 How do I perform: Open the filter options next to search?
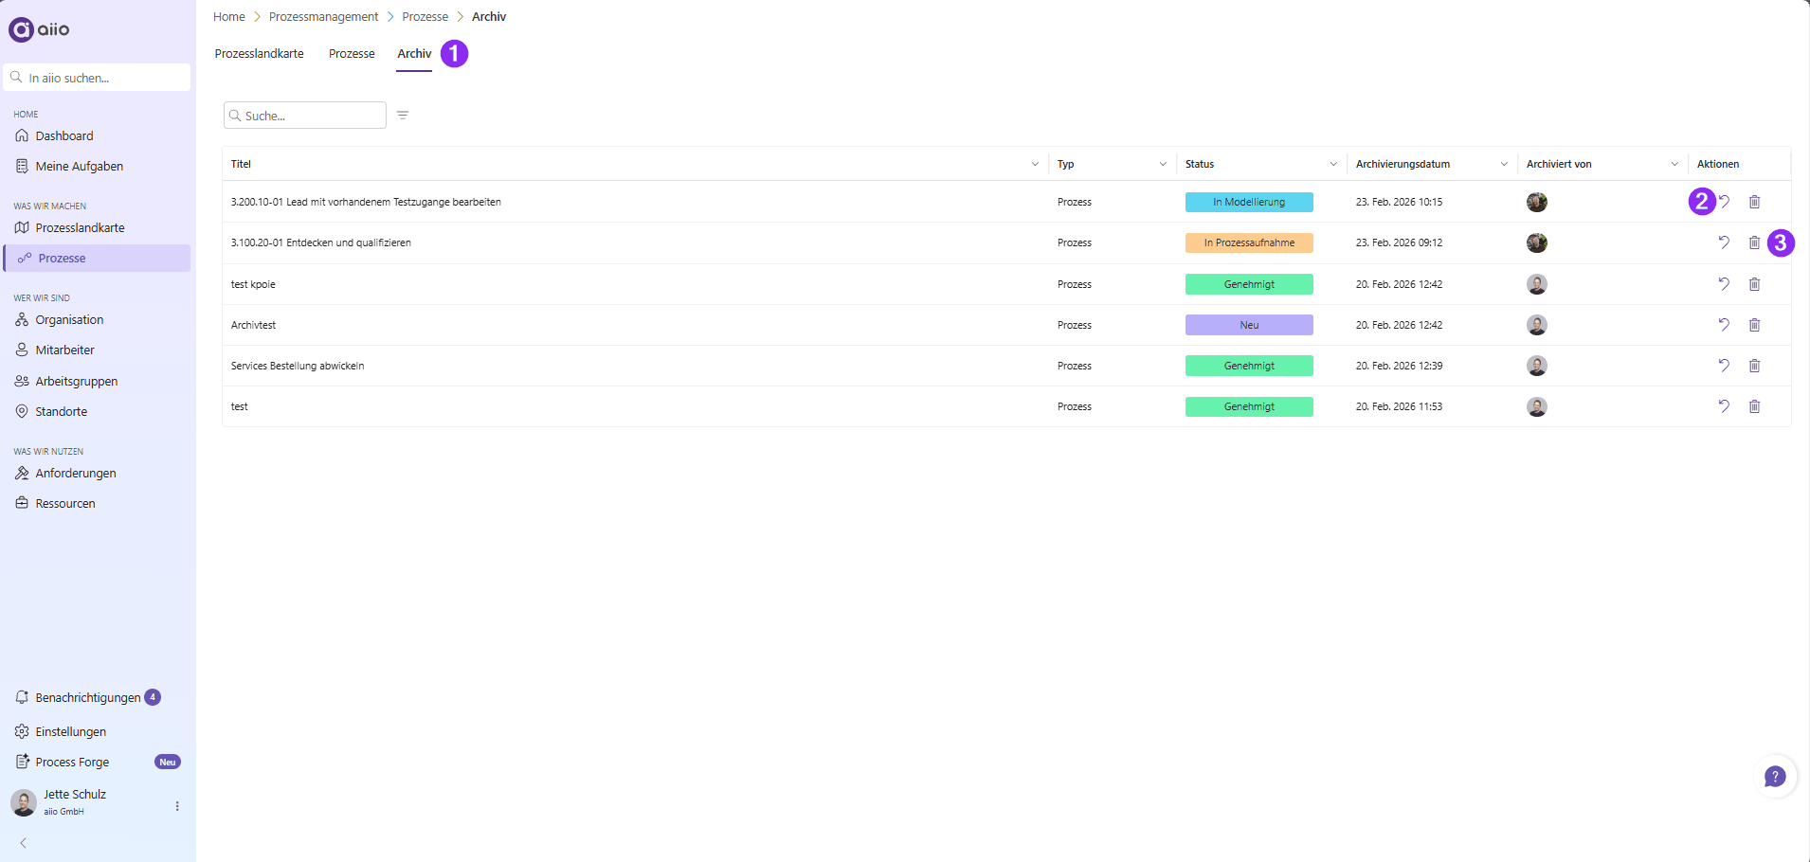(403, 116)
